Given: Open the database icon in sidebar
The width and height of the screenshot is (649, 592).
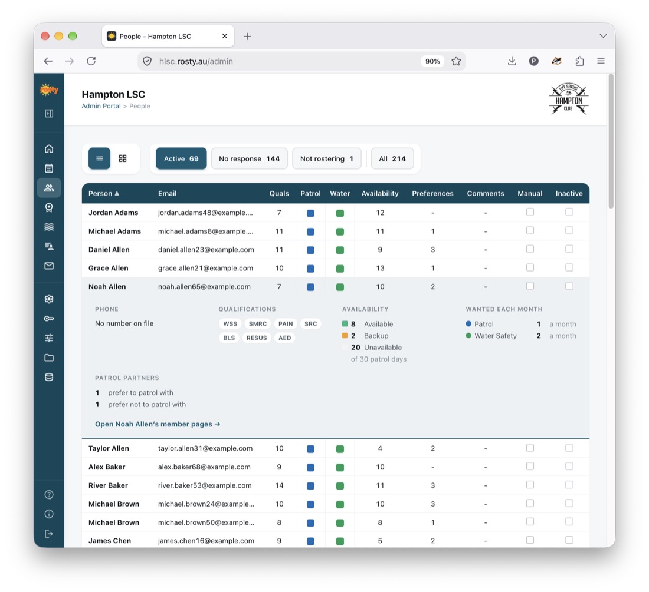Looking at the screenshot, I should coord(49,377).
